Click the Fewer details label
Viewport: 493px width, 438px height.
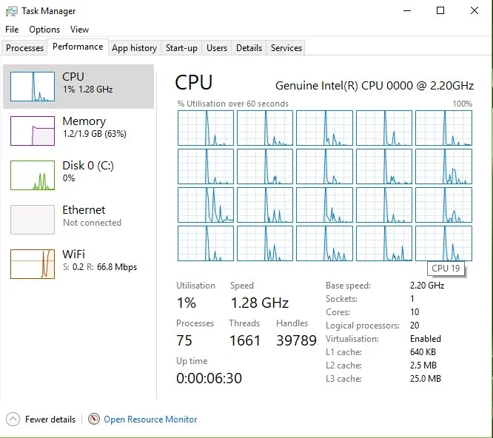click(x=50, y=420)
